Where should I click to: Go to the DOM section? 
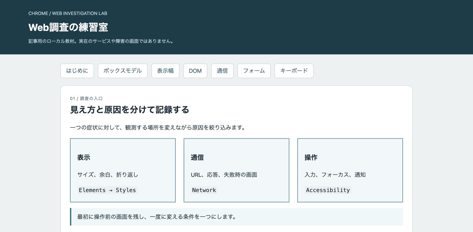pos(195,71)
